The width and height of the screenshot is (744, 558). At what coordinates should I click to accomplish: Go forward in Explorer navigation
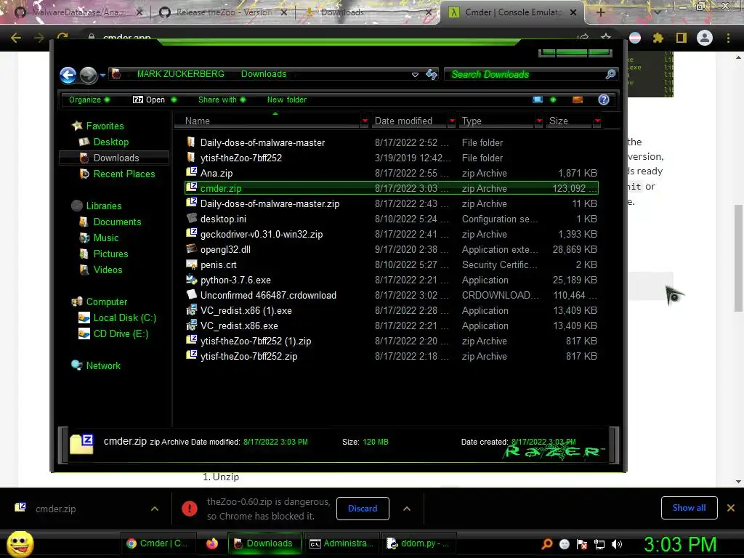click(x=88, y=75)
